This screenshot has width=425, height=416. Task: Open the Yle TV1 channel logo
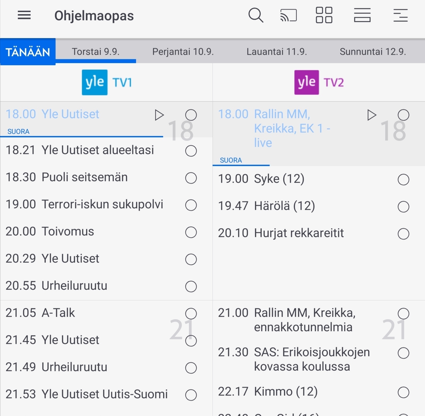click(107, 82)
